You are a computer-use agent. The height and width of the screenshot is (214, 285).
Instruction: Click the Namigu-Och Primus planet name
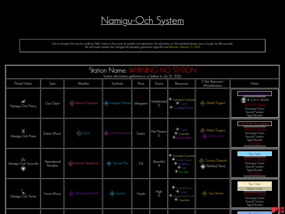coord(23,106)
